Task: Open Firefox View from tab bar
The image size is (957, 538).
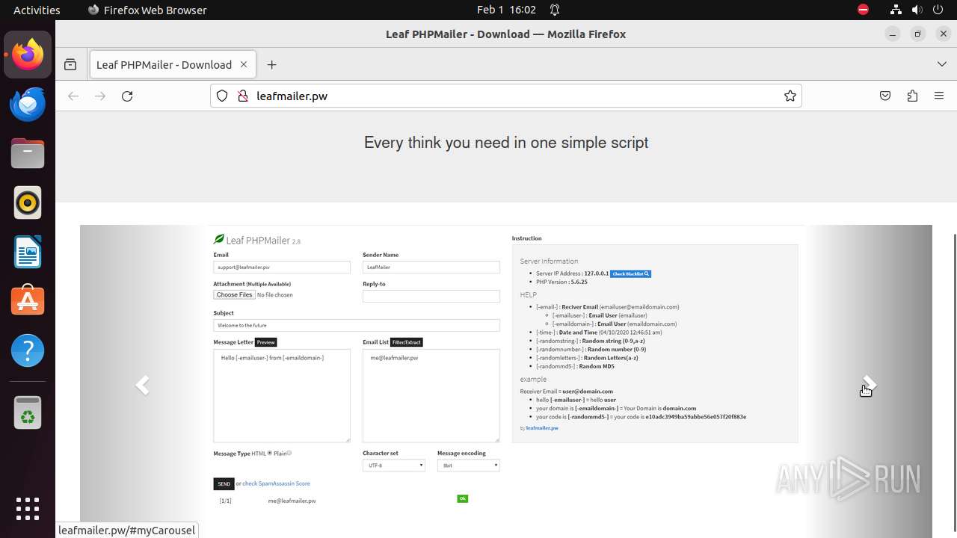Action: 70,64
